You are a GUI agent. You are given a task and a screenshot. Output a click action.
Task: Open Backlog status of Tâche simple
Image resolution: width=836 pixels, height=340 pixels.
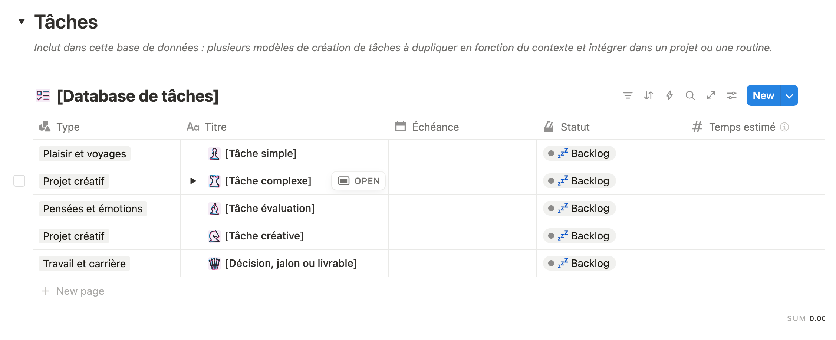tap(579, 153)
